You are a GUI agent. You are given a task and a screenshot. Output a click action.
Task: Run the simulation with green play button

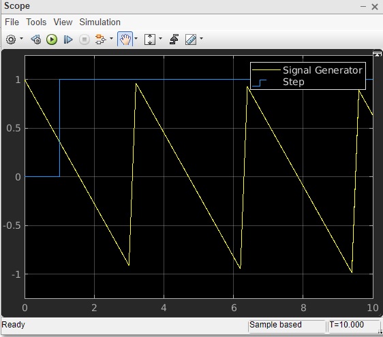tap(52, 39)
